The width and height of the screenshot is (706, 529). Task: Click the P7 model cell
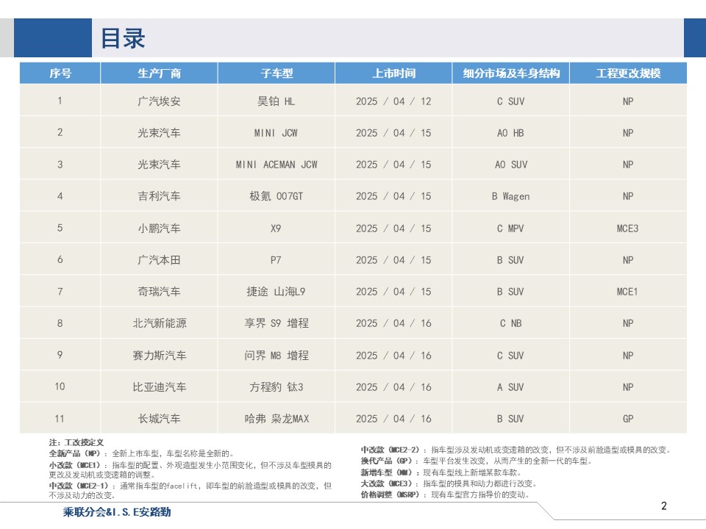(x=276, y=260)
